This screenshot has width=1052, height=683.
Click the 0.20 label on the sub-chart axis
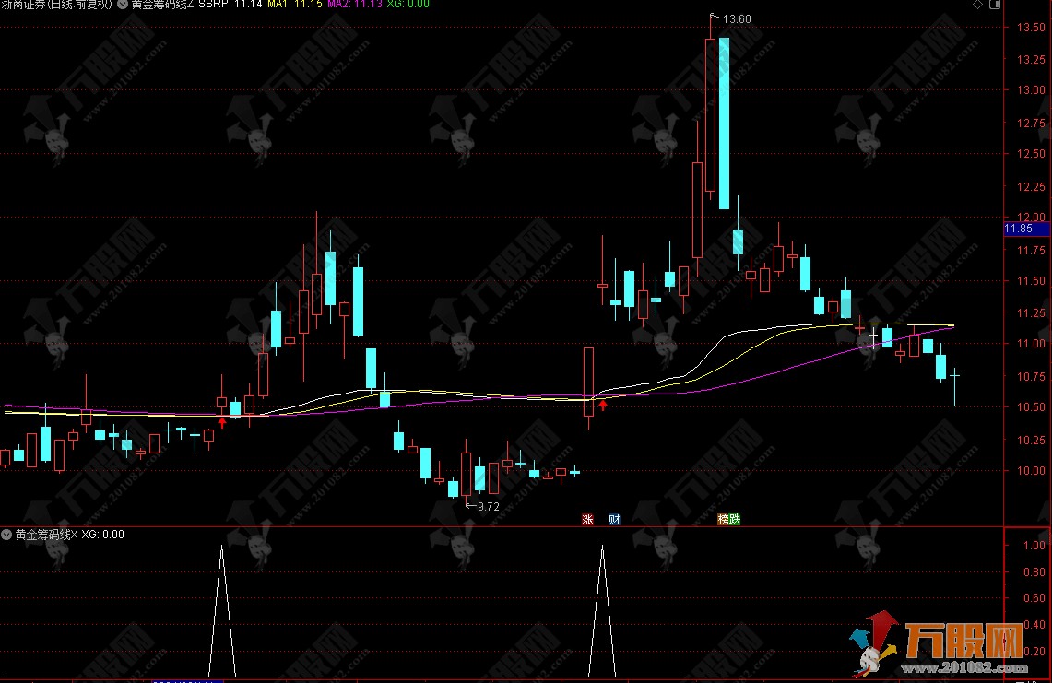tap(1034, 652)
